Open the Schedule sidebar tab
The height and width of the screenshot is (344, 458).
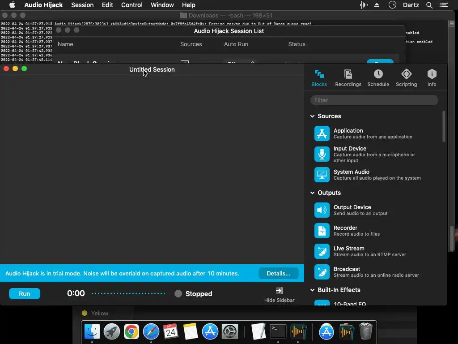click(x=378, y=78)
